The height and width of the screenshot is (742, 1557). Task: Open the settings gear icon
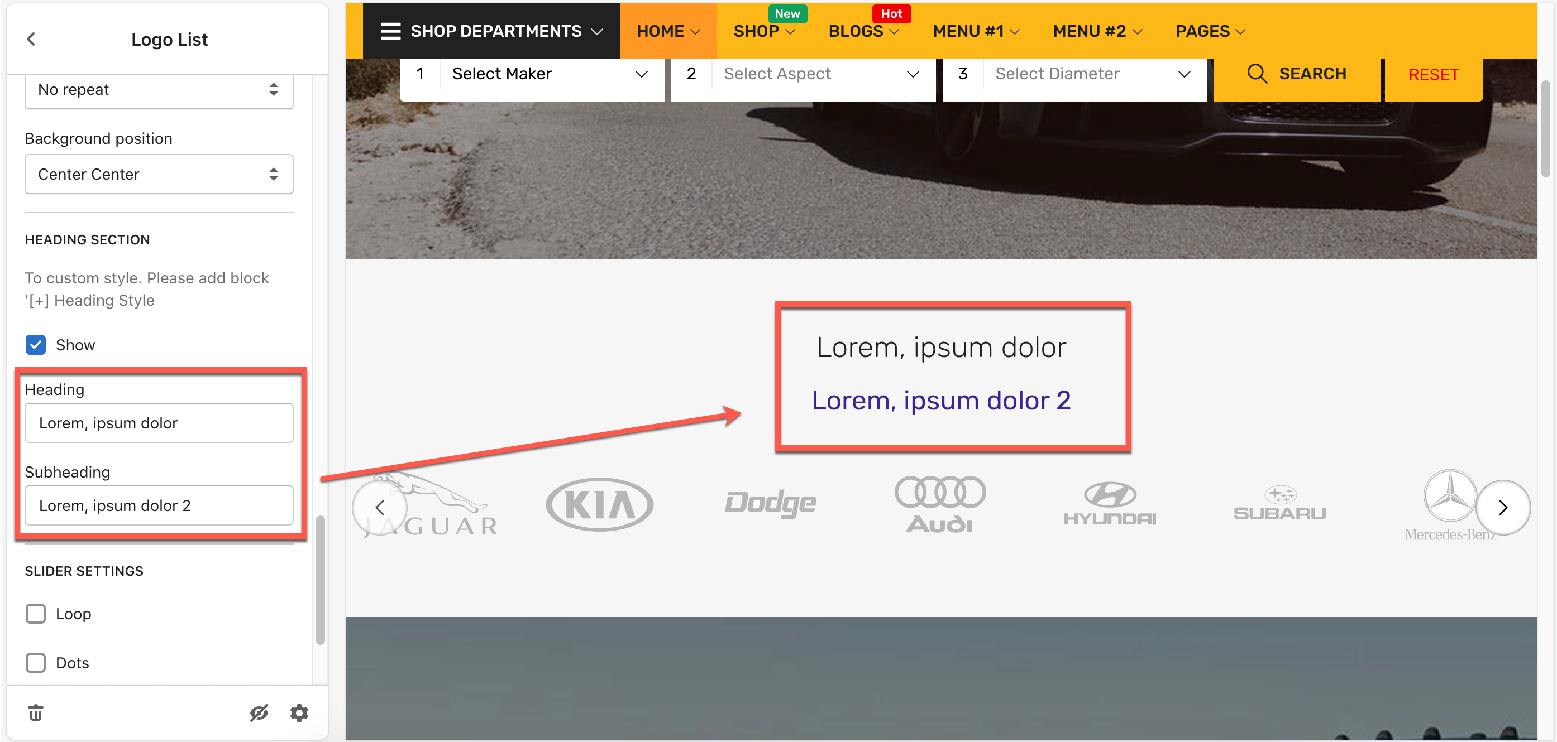299,712
